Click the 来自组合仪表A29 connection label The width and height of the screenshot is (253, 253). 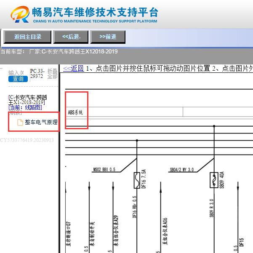coord(116,231)
